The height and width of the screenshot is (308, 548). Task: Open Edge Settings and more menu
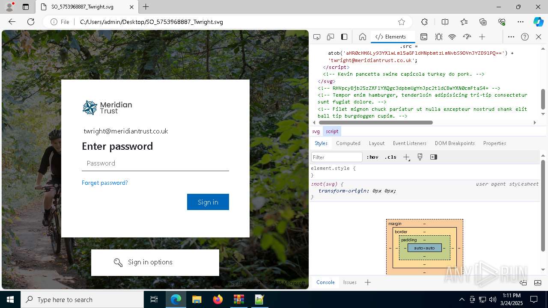click(x=521, y=22)
